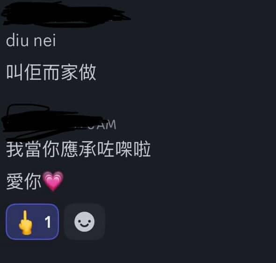Click the character 愛 in the last message
The image size is (276, 263).
pyautogui.click(x=15, y=181)
